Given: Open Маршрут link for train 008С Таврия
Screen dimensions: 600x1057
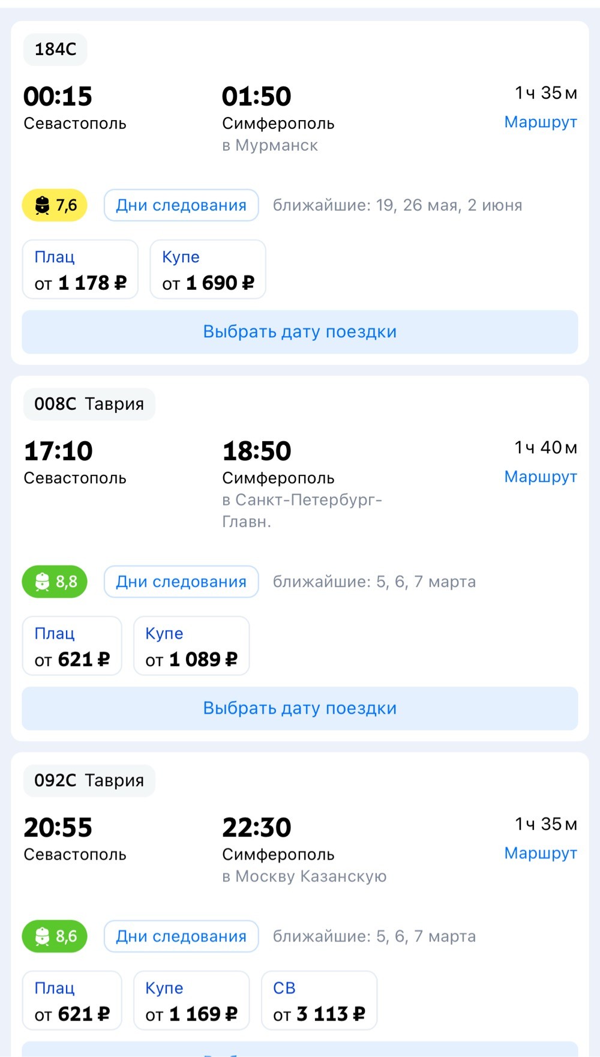Looking at the screenshot, I should pos(541,477).
